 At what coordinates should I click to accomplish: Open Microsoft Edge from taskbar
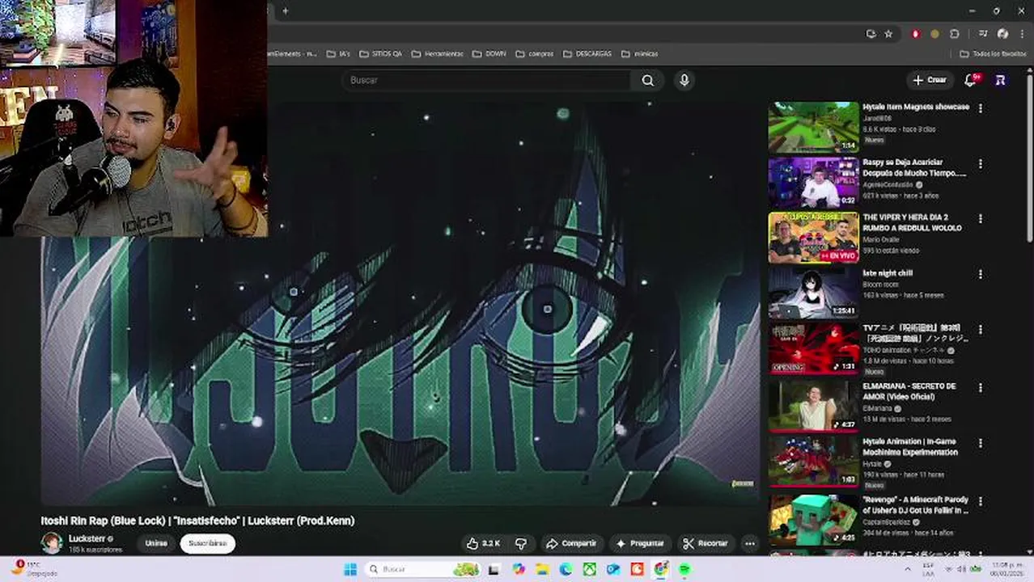pyautogui.click(x=566, y=569)
